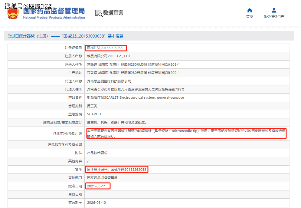Click remark 原注册证编号 value
301x208 pixels.
pos(117,170)
